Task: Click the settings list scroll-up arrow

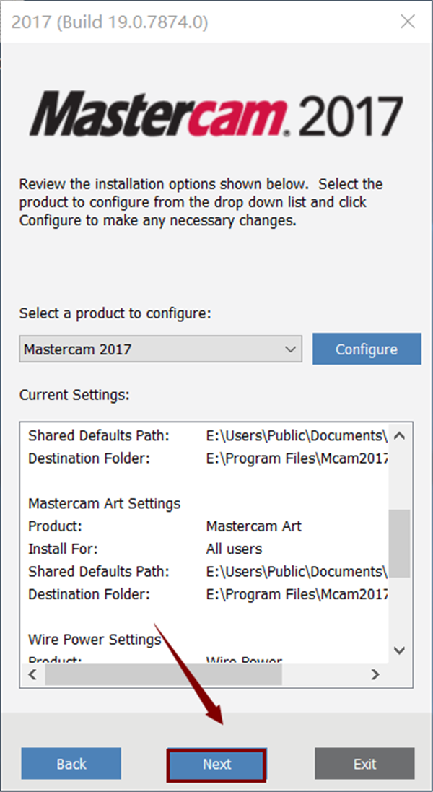Action: (401, 436)
